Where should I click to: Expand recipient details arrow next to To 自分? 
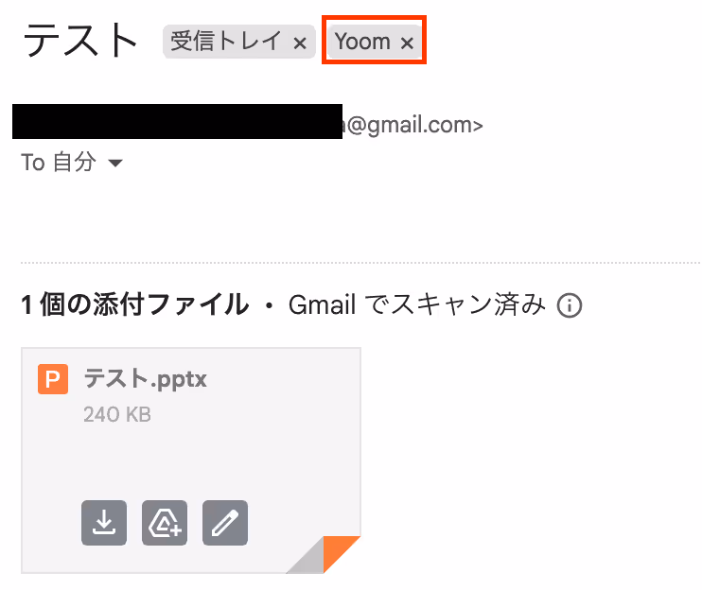115,163
